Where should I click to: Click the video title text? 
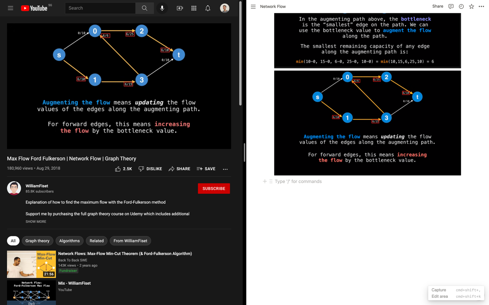(x=71, y=159)
